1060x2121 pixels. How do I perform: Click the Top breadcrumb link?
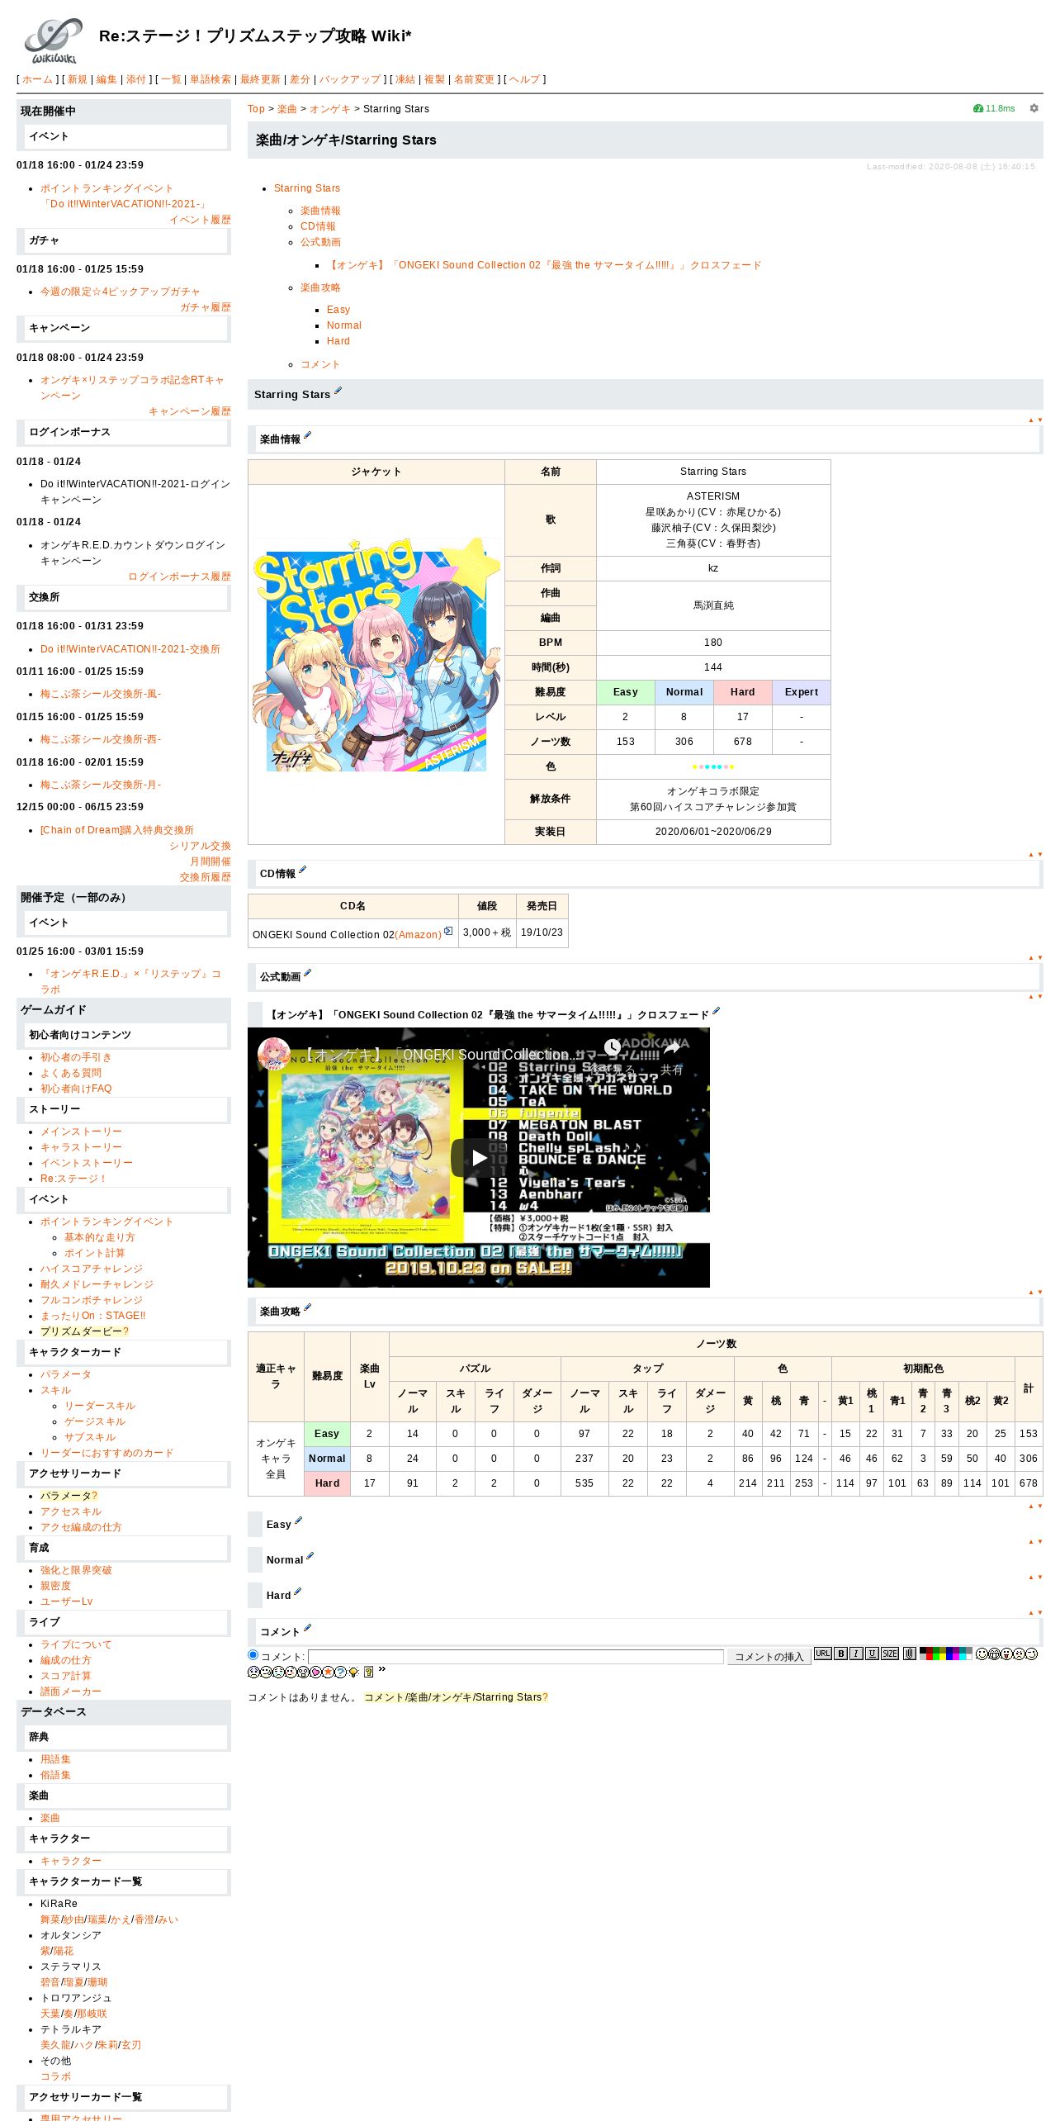[x=256, y=109]
